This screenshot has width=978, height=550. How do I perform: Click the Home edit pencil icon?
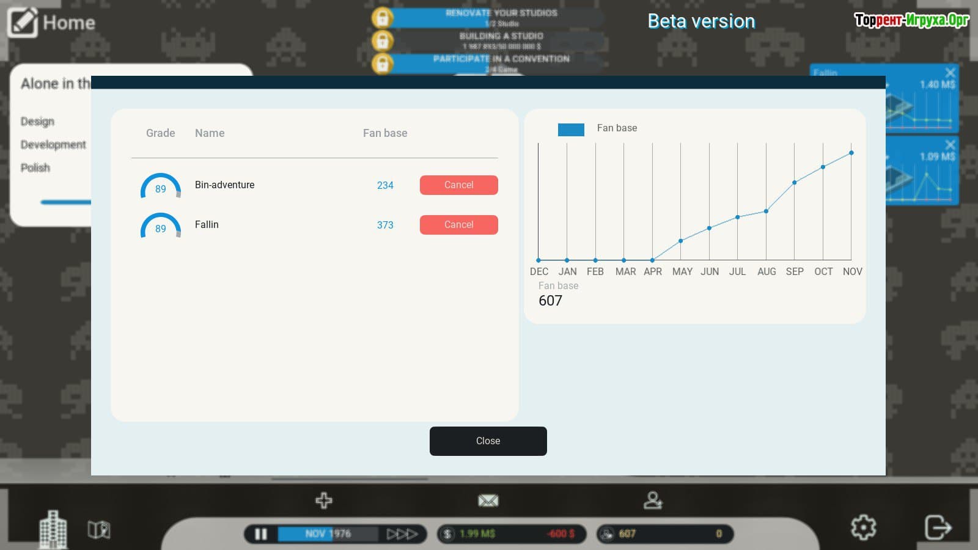click(23, 23)
